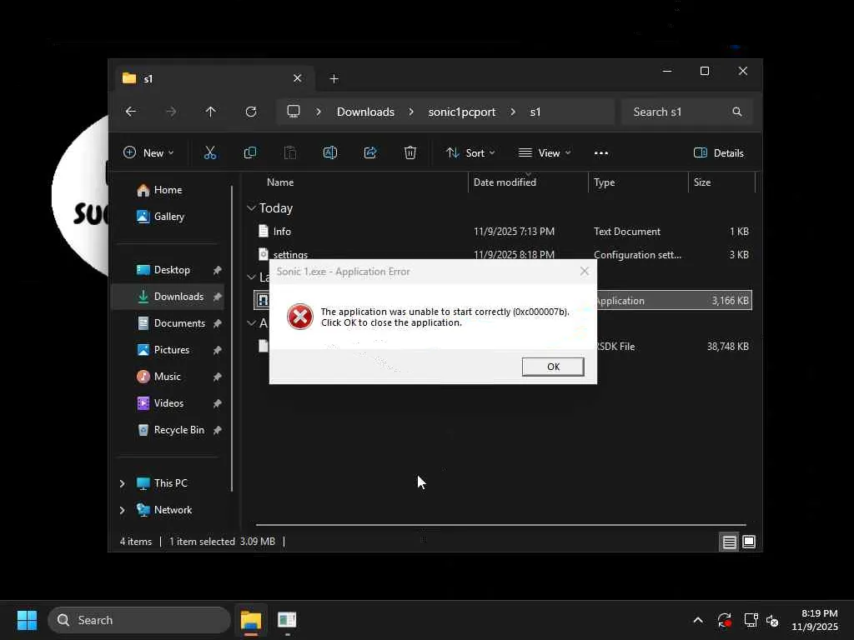
Task: Open Home in navigation pane
Action: [x=168, y=190]
